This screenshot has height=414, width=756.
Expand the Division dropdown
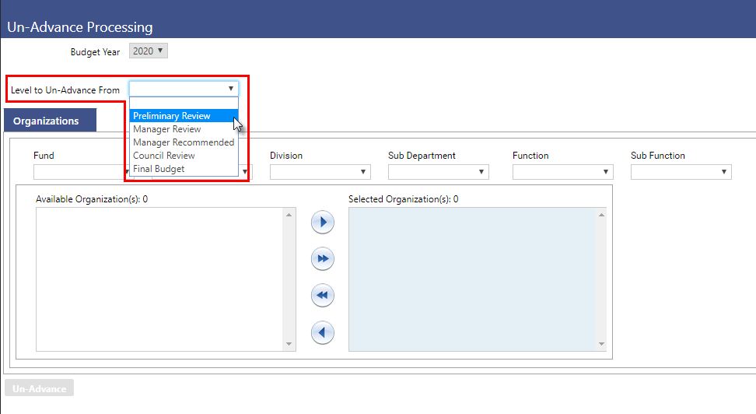[320, 172]
